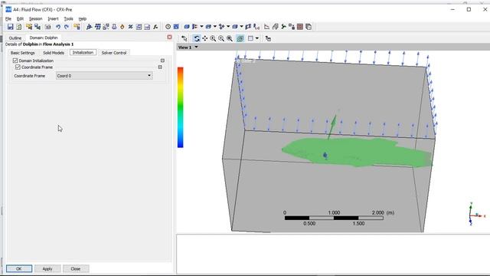Image resolution: width=490 pixels, height=276 pixels.
Task: Open the Insert menu
Action: [x=53, y=18]
